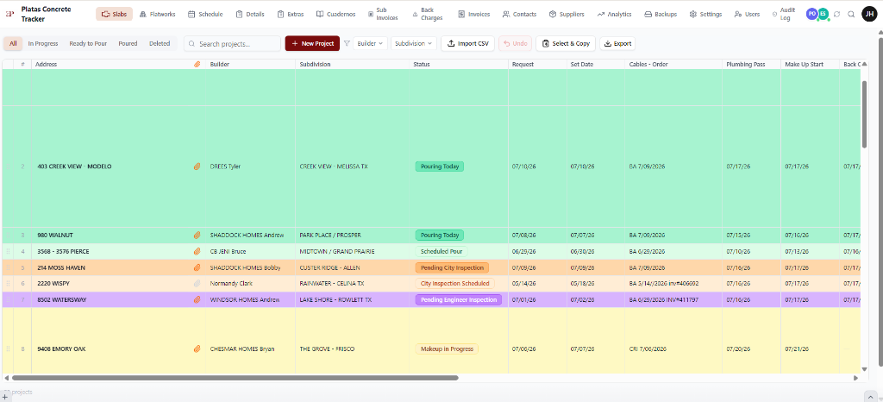
Task: Open the Audit Log page
Action: click(785, 14)
